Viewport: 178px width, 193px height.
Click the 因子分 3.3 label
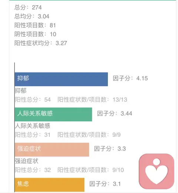[x=110, y=149]
